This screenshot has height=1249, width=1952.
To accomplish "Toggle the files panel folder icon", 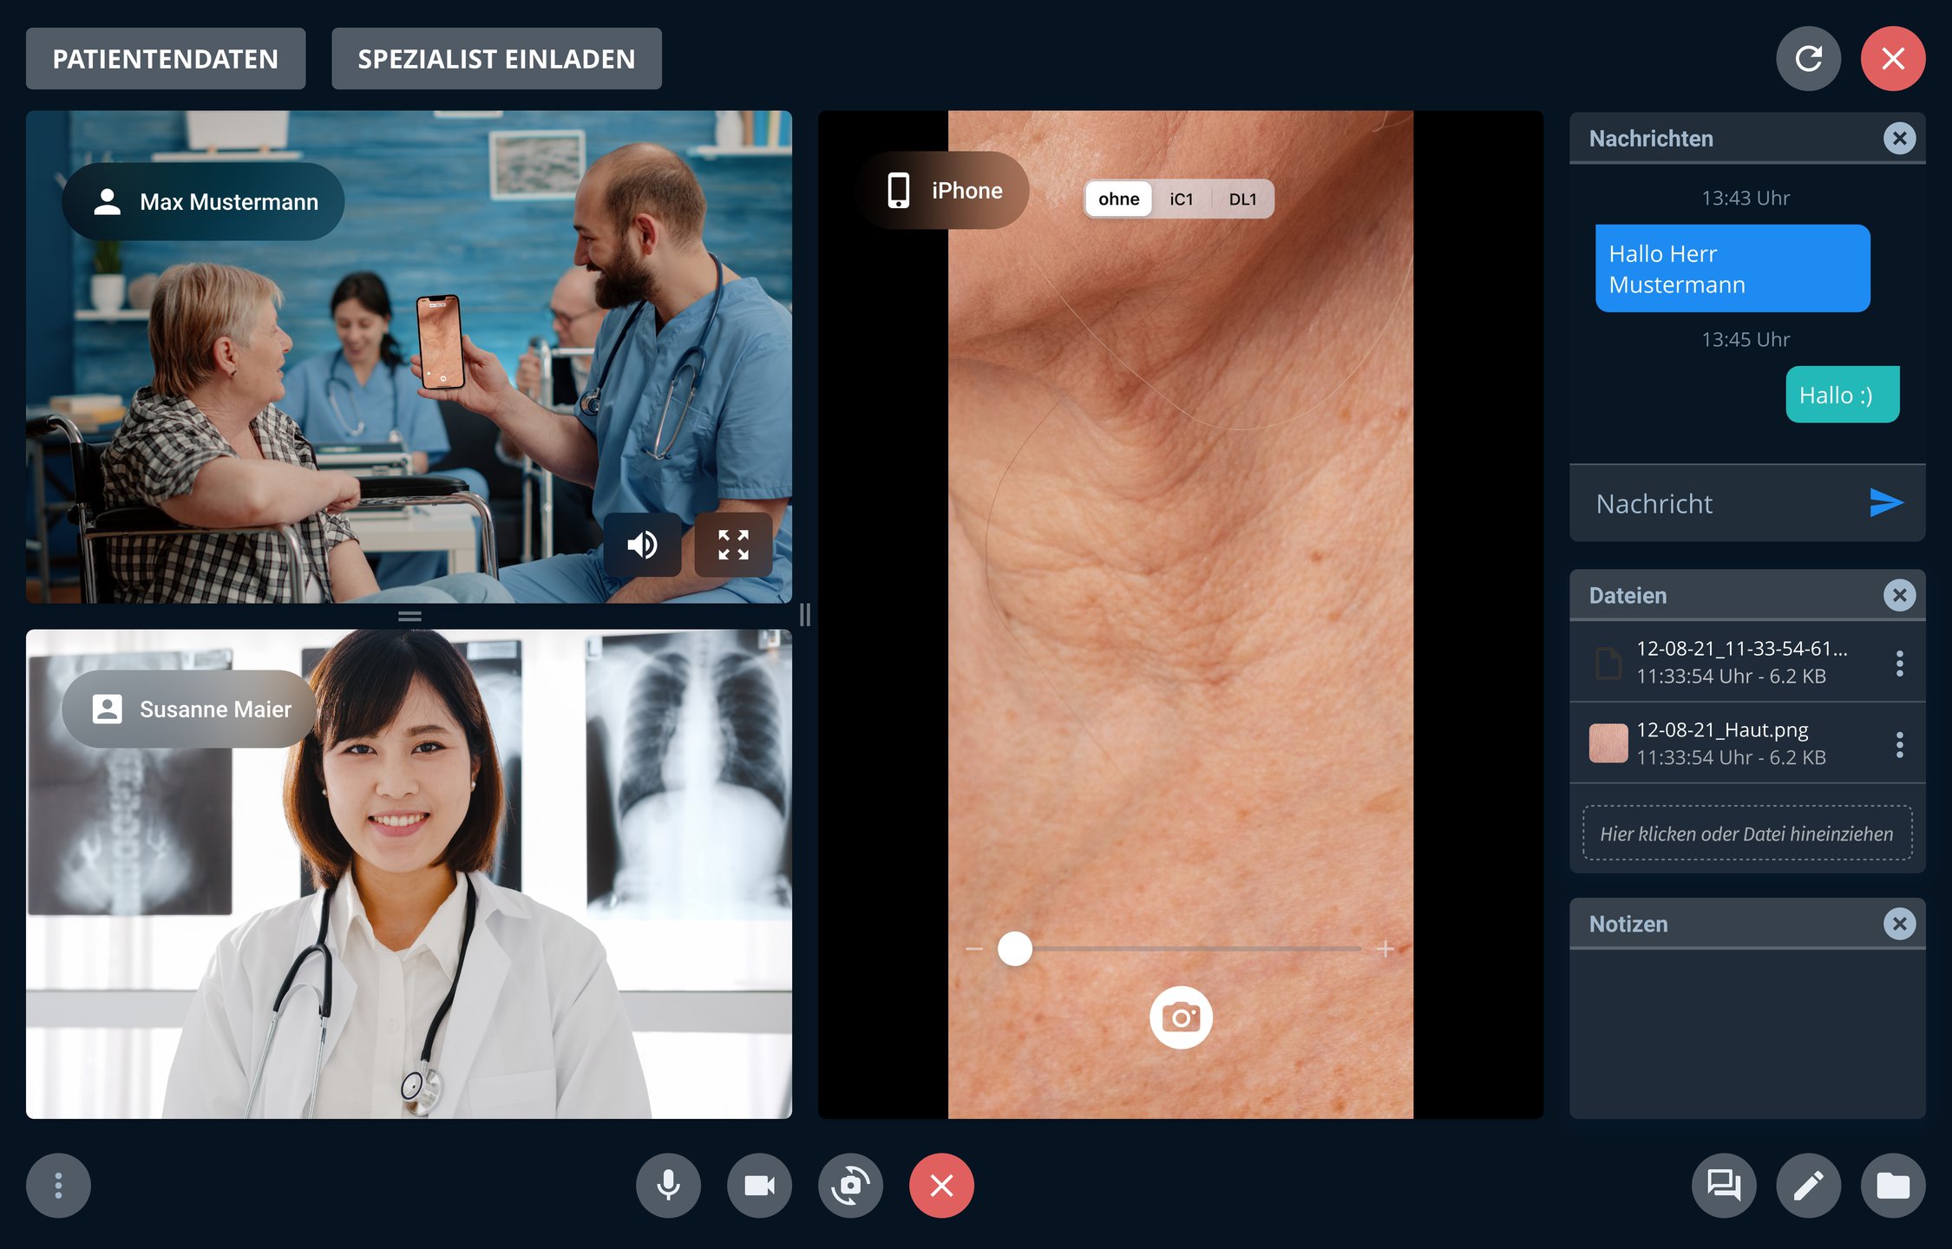I will 1892,1185.
